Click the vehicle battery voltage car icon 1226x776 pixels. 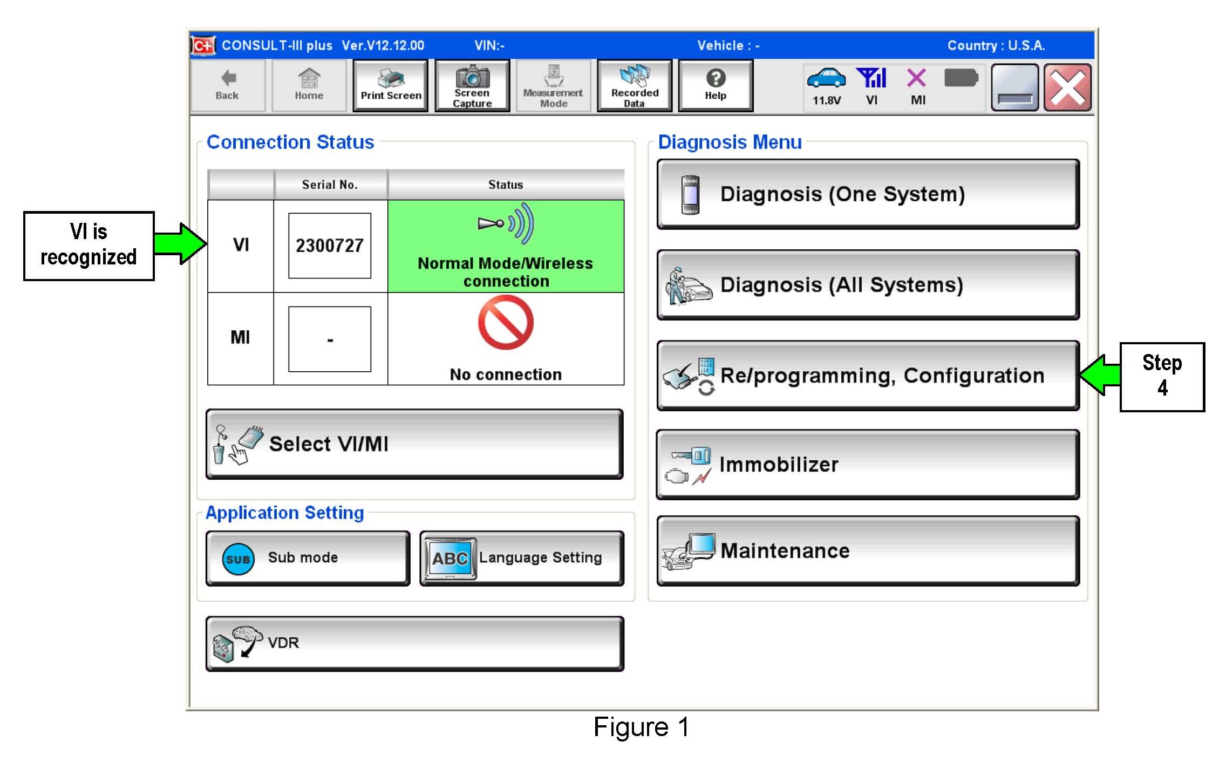(x=826, y=79)
